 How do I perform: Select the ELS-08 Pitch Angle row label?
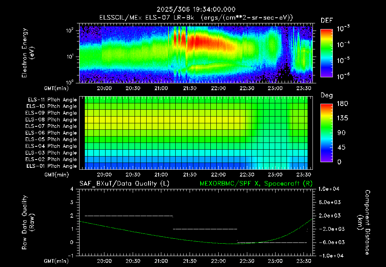coord(51,120)
